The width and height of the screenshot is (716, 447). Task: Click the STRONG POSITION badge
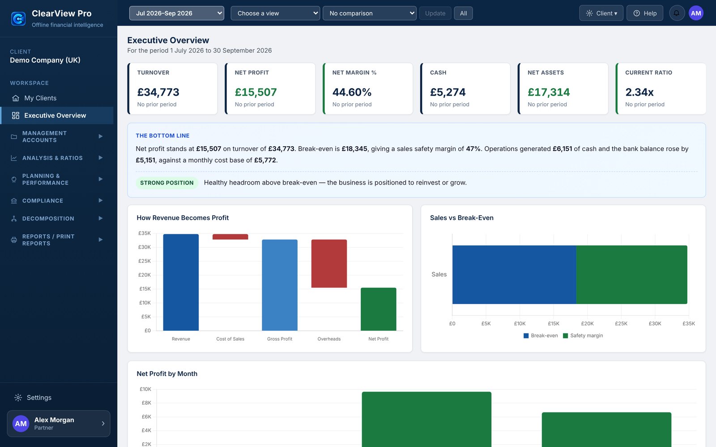[x=167, y=183]
